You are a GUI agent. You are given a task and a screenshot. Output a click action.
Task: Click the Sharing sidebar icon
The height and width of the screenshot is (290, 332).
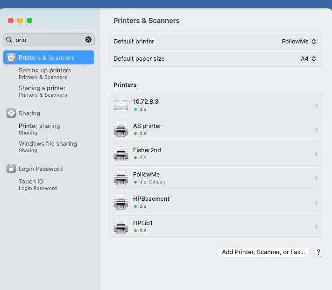click(11, 113)
